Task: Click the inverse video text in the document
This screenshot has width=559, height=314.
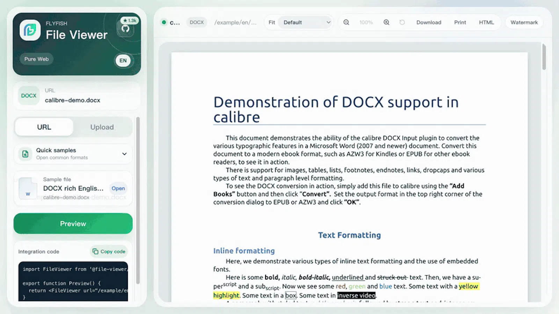Action: tap(356, 296)
